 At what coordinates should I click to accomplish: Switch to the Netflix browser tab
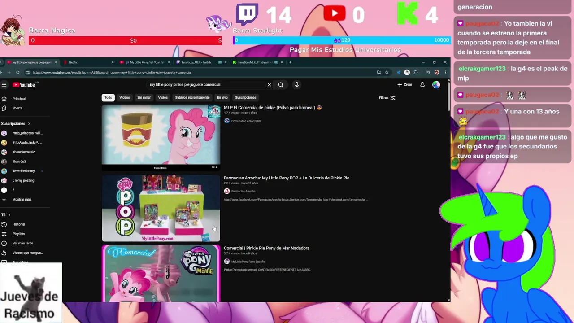click(89, 62)
